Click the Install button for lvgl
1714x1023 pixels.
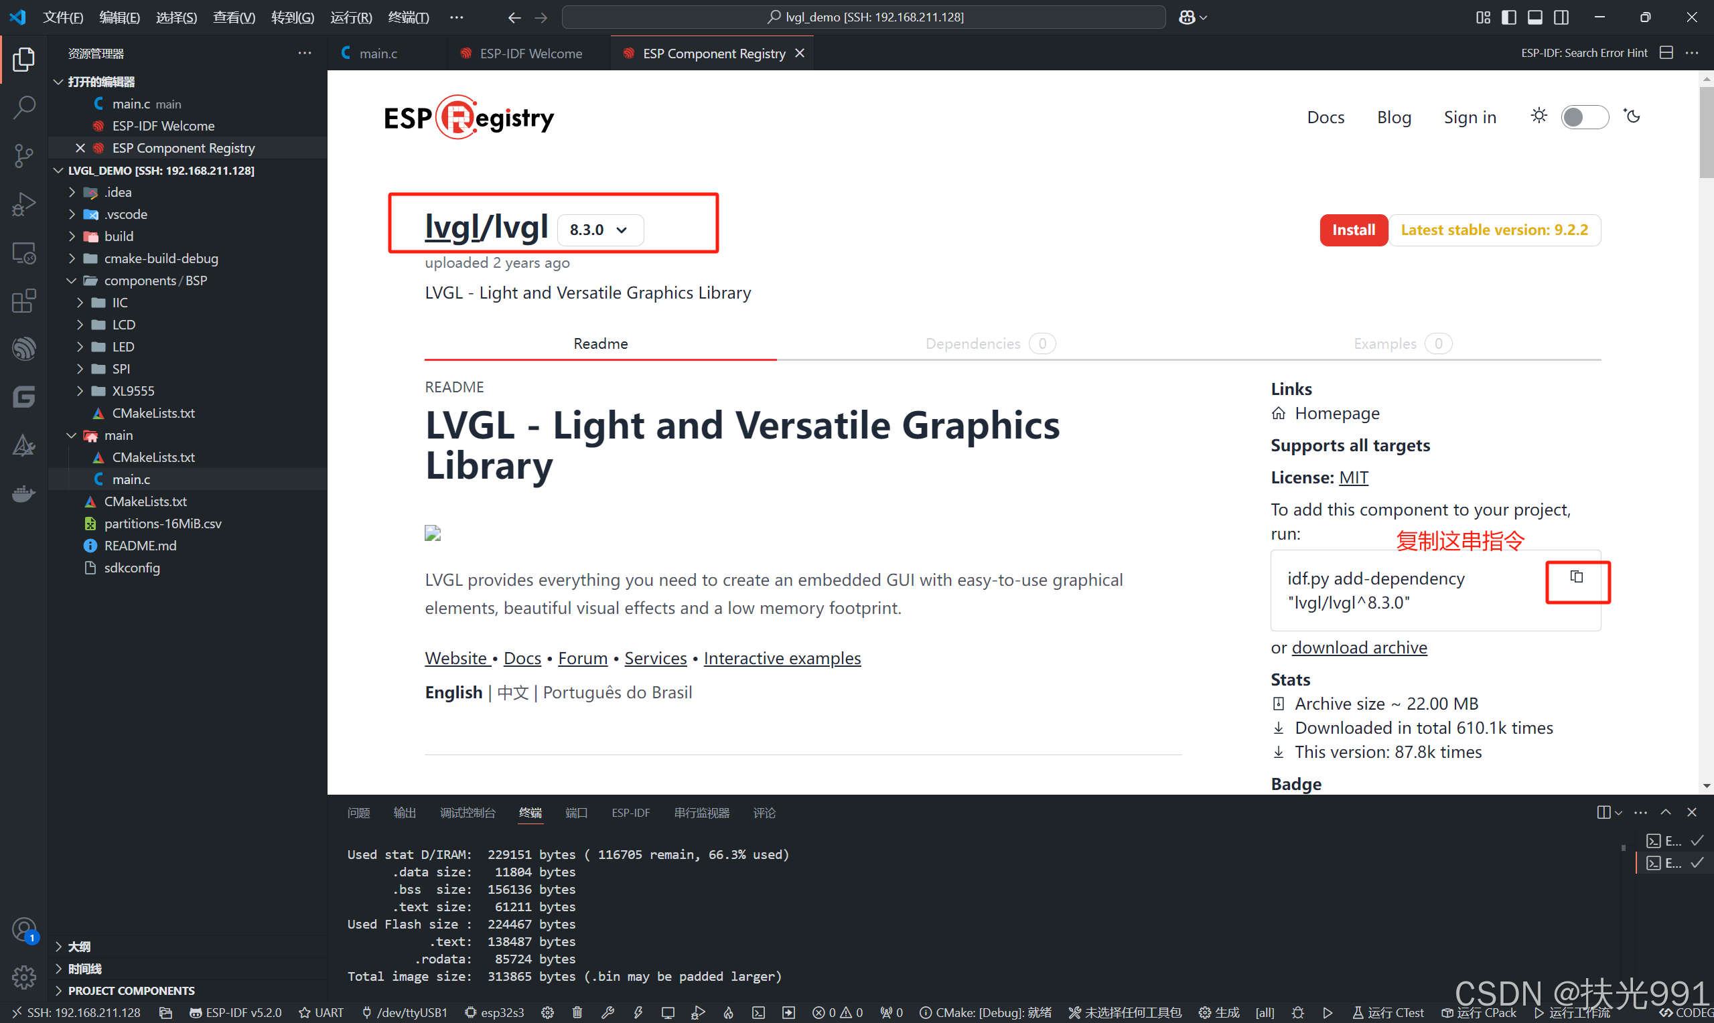click(1353, 230)
